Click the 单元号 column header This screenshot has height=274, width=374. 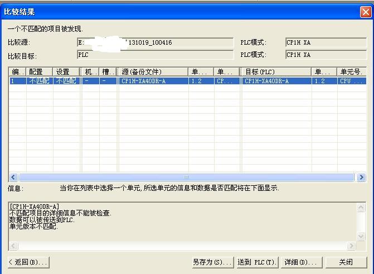[x=351, y=72]
